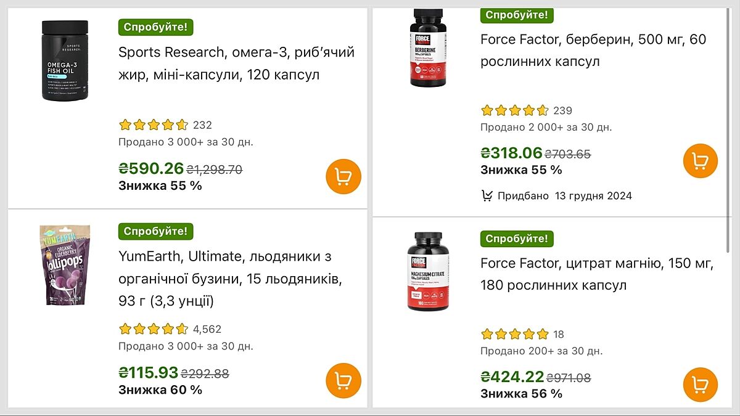The image size is (740, 416).
Task: Open YumEarth Ultimate lollipops title link
Action: pos(230,279)
